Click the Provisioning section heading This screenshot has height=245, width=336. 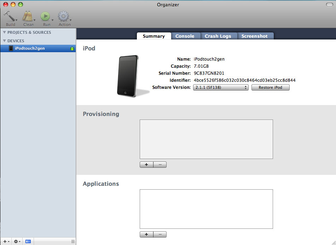pos(101,114)
